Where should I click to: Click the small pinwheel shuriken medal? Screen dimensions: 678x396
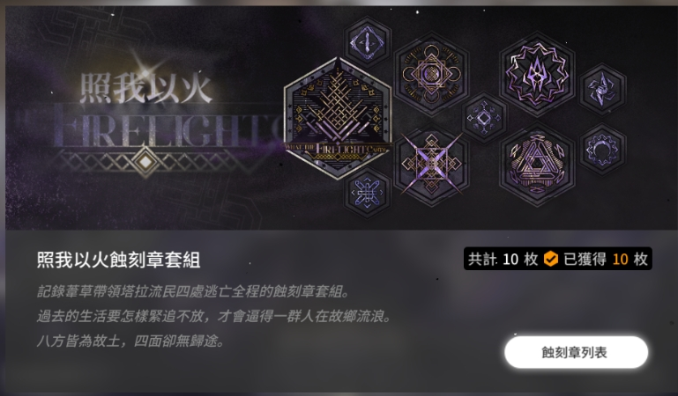pos(602,90)
